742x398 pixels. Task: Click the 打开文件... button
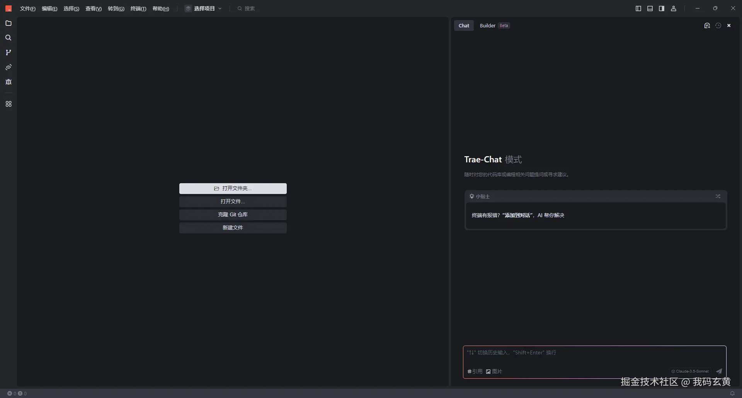coord(233,202)
